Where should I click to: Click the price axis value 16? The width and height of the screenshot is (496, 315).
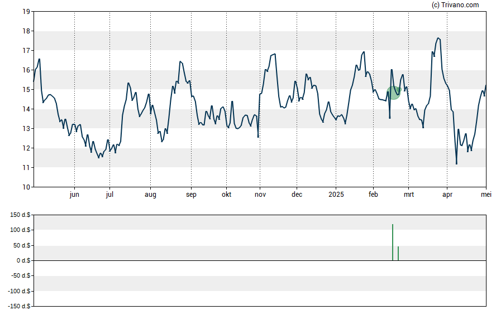26,70
